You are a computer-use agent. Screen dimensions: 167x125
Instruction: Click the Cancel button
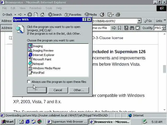coord(58,90)
